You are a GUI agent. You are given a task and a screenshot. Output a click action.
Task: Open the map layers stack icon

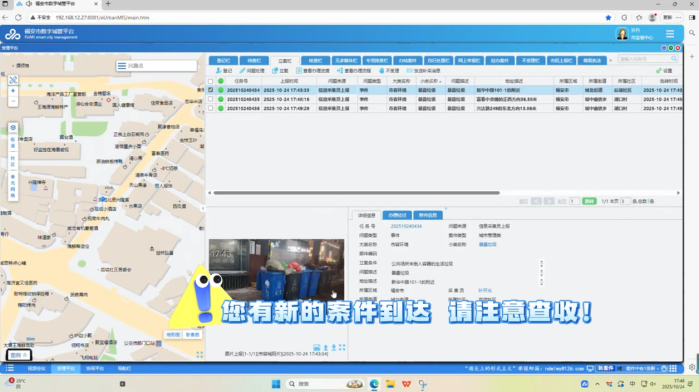(x=13, y=128)
